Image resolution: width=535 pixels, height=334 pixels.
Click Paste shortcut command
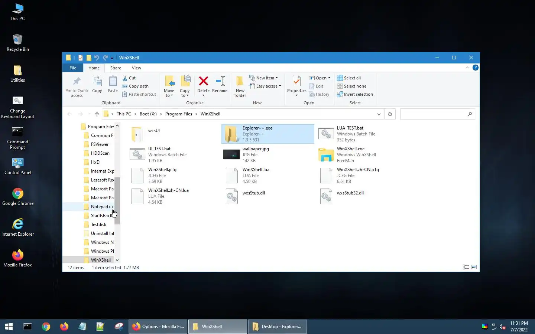click(x=139, y=94)
